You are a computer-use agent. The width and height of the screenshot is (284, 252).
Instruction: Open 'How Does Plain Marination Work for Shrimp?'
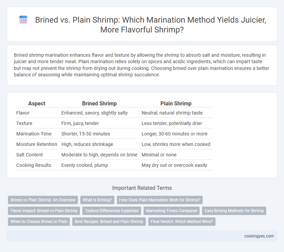pos(160,200)
